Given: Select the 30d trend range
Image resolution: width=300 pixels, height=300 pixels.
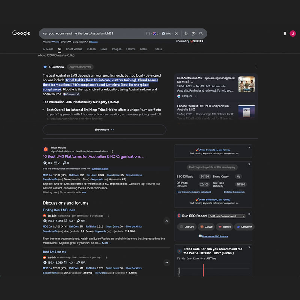Looking at the screenshot, I should point(183,258).
